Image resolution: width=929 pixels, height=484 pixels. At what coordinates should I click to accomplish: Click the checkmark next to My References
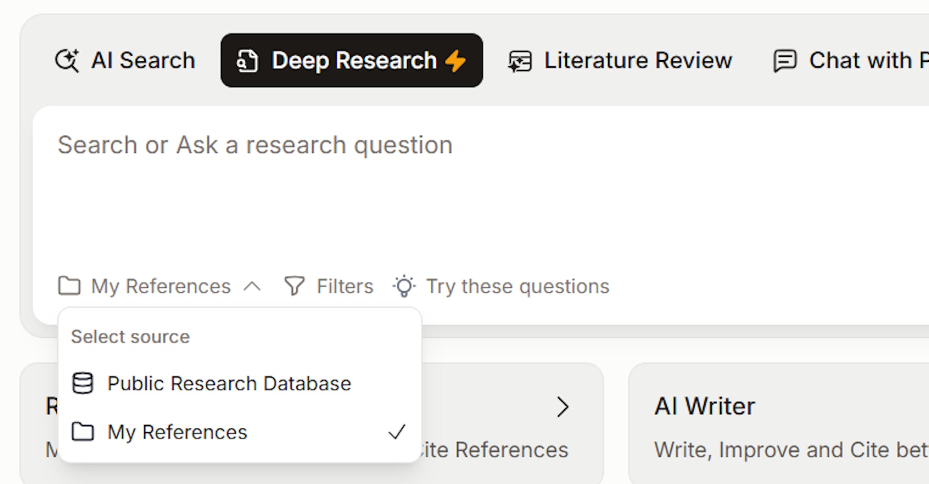pos(396,432)
